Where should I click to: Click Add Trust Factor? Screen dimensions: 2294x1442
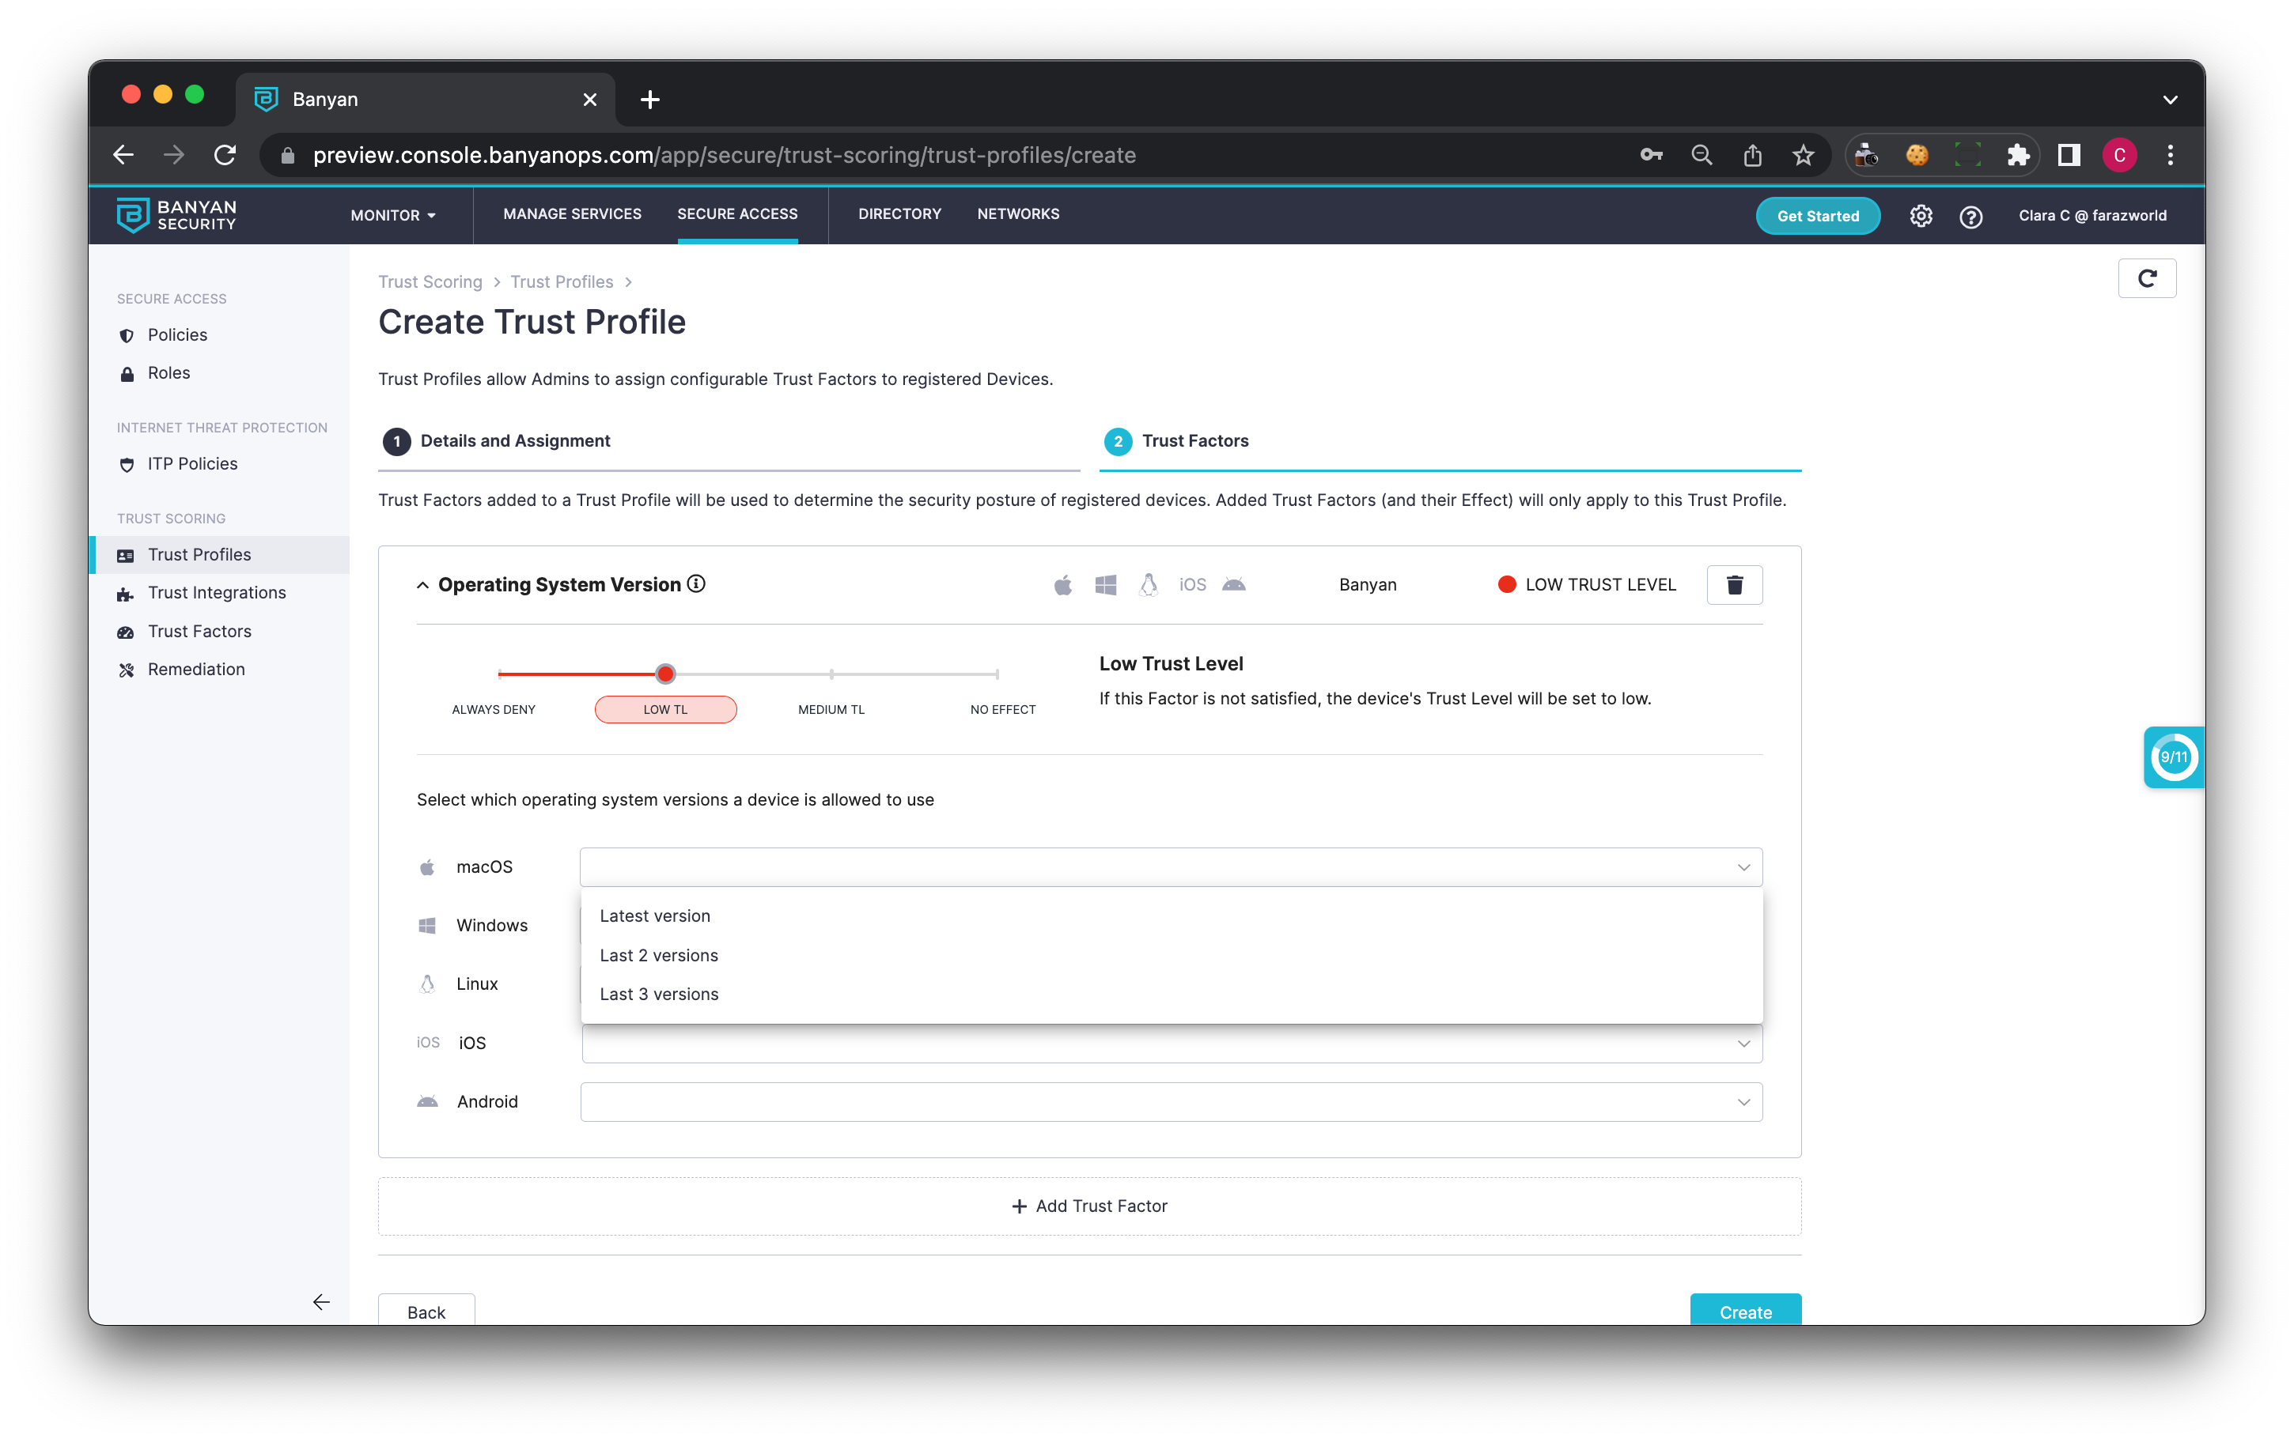1089,1206
